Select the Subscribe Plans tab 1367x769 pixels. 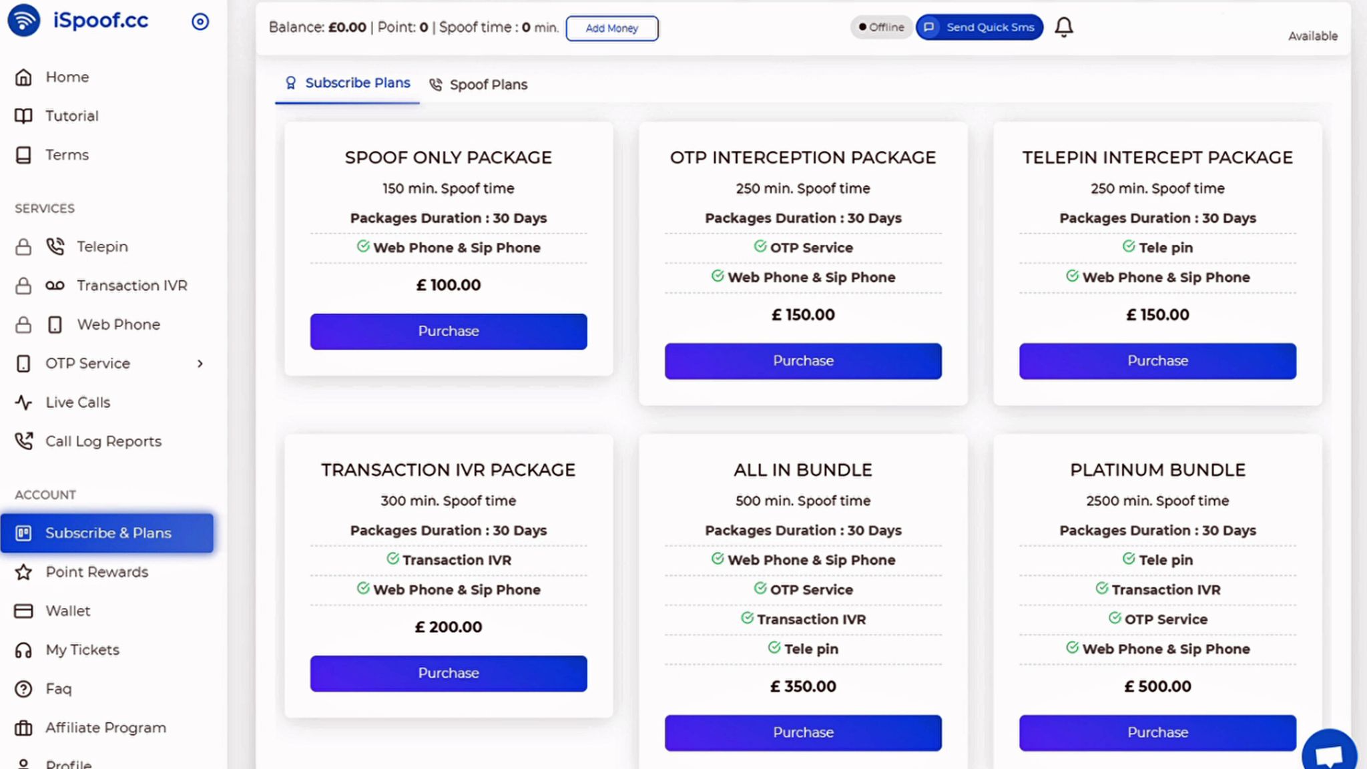(348, 83)
